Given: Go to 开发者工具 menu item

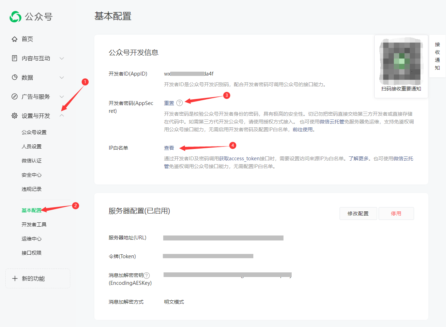Looking at the screenshot, I should pyautogui.click(x=34, y=225).
